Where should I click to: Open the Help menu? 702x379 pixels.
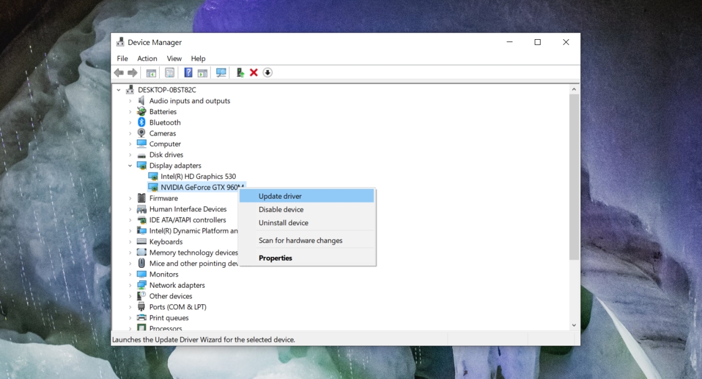[198, 58]
